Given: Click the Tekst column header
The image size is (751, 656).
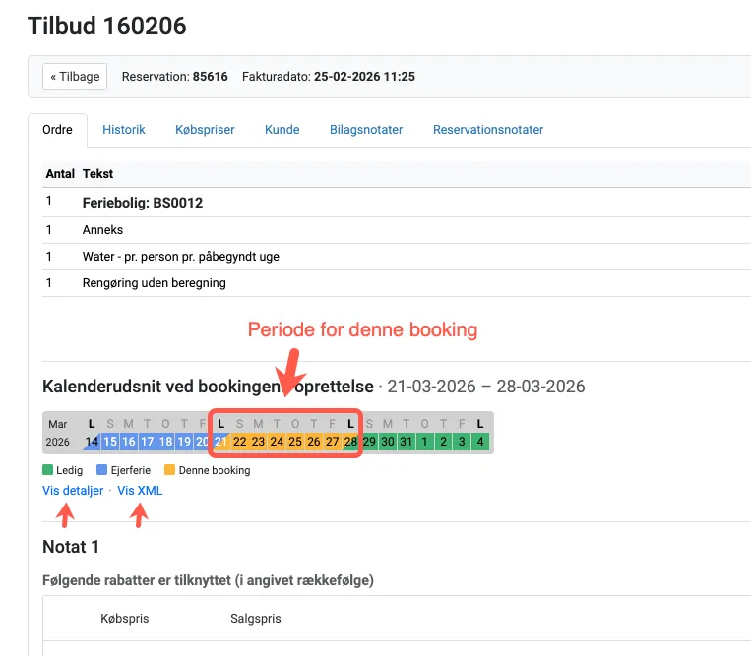Looking at the screenshot, I should click(97, 174).
